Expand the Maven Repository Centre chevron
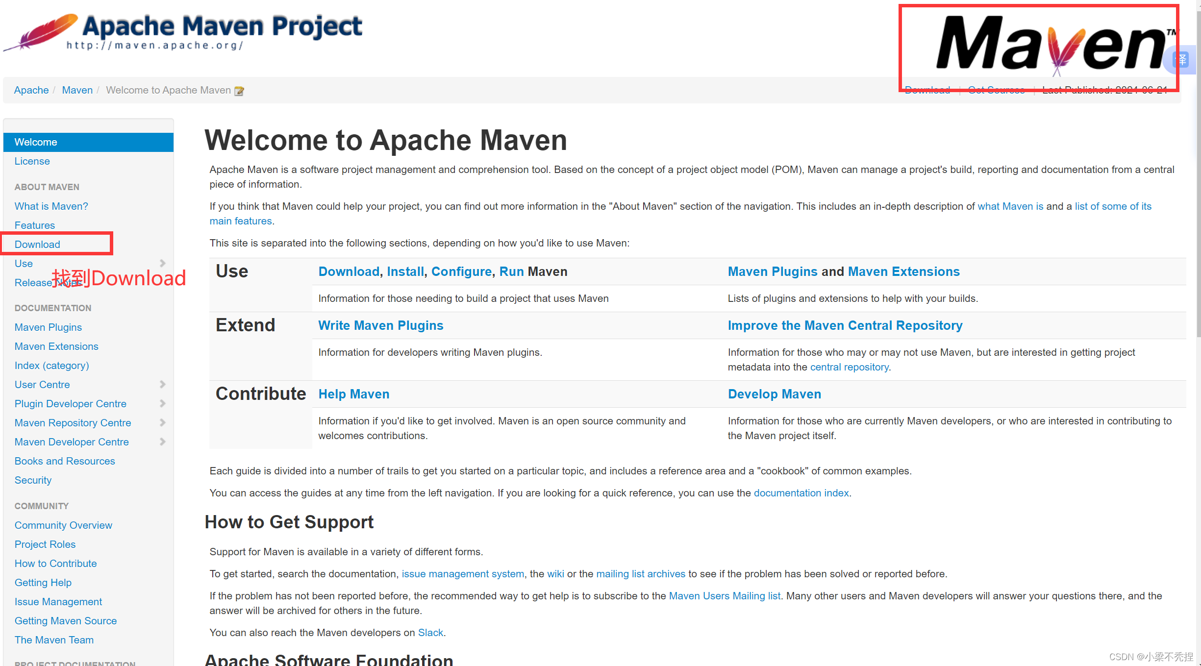Screen dimensions: 1201x666 pyautogui.click(x=163, y=423)
